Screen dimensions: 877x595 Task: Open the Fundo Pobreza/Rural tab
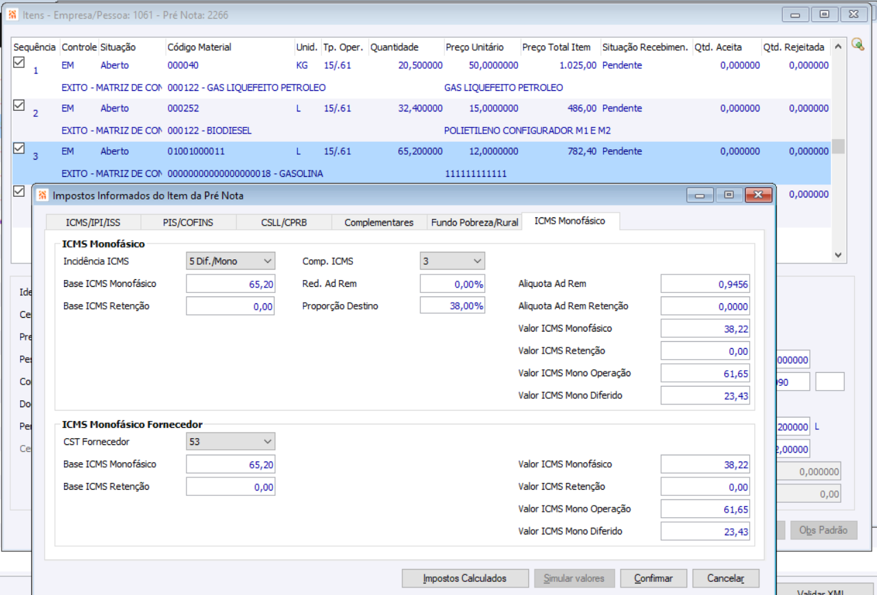point(474,222)
